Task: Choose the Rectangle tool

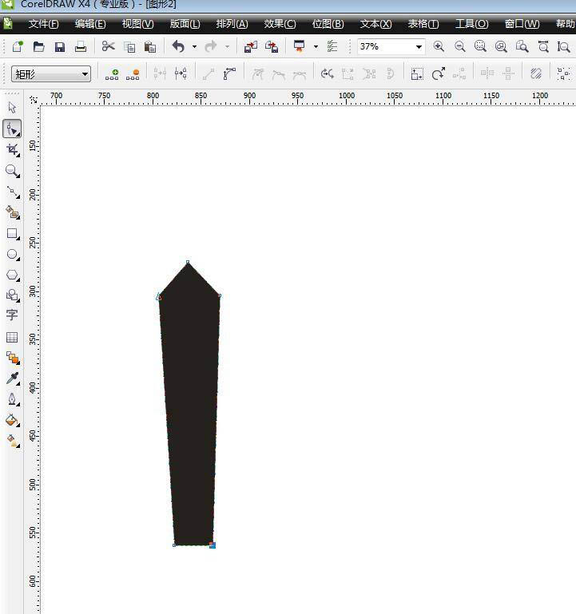Action: [x=12, y=234]
